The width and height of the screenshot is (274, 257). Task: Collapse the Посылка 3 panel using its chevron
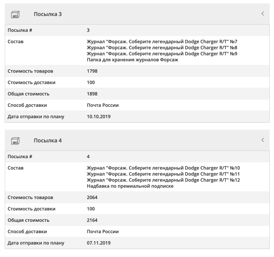pos(263,14)
